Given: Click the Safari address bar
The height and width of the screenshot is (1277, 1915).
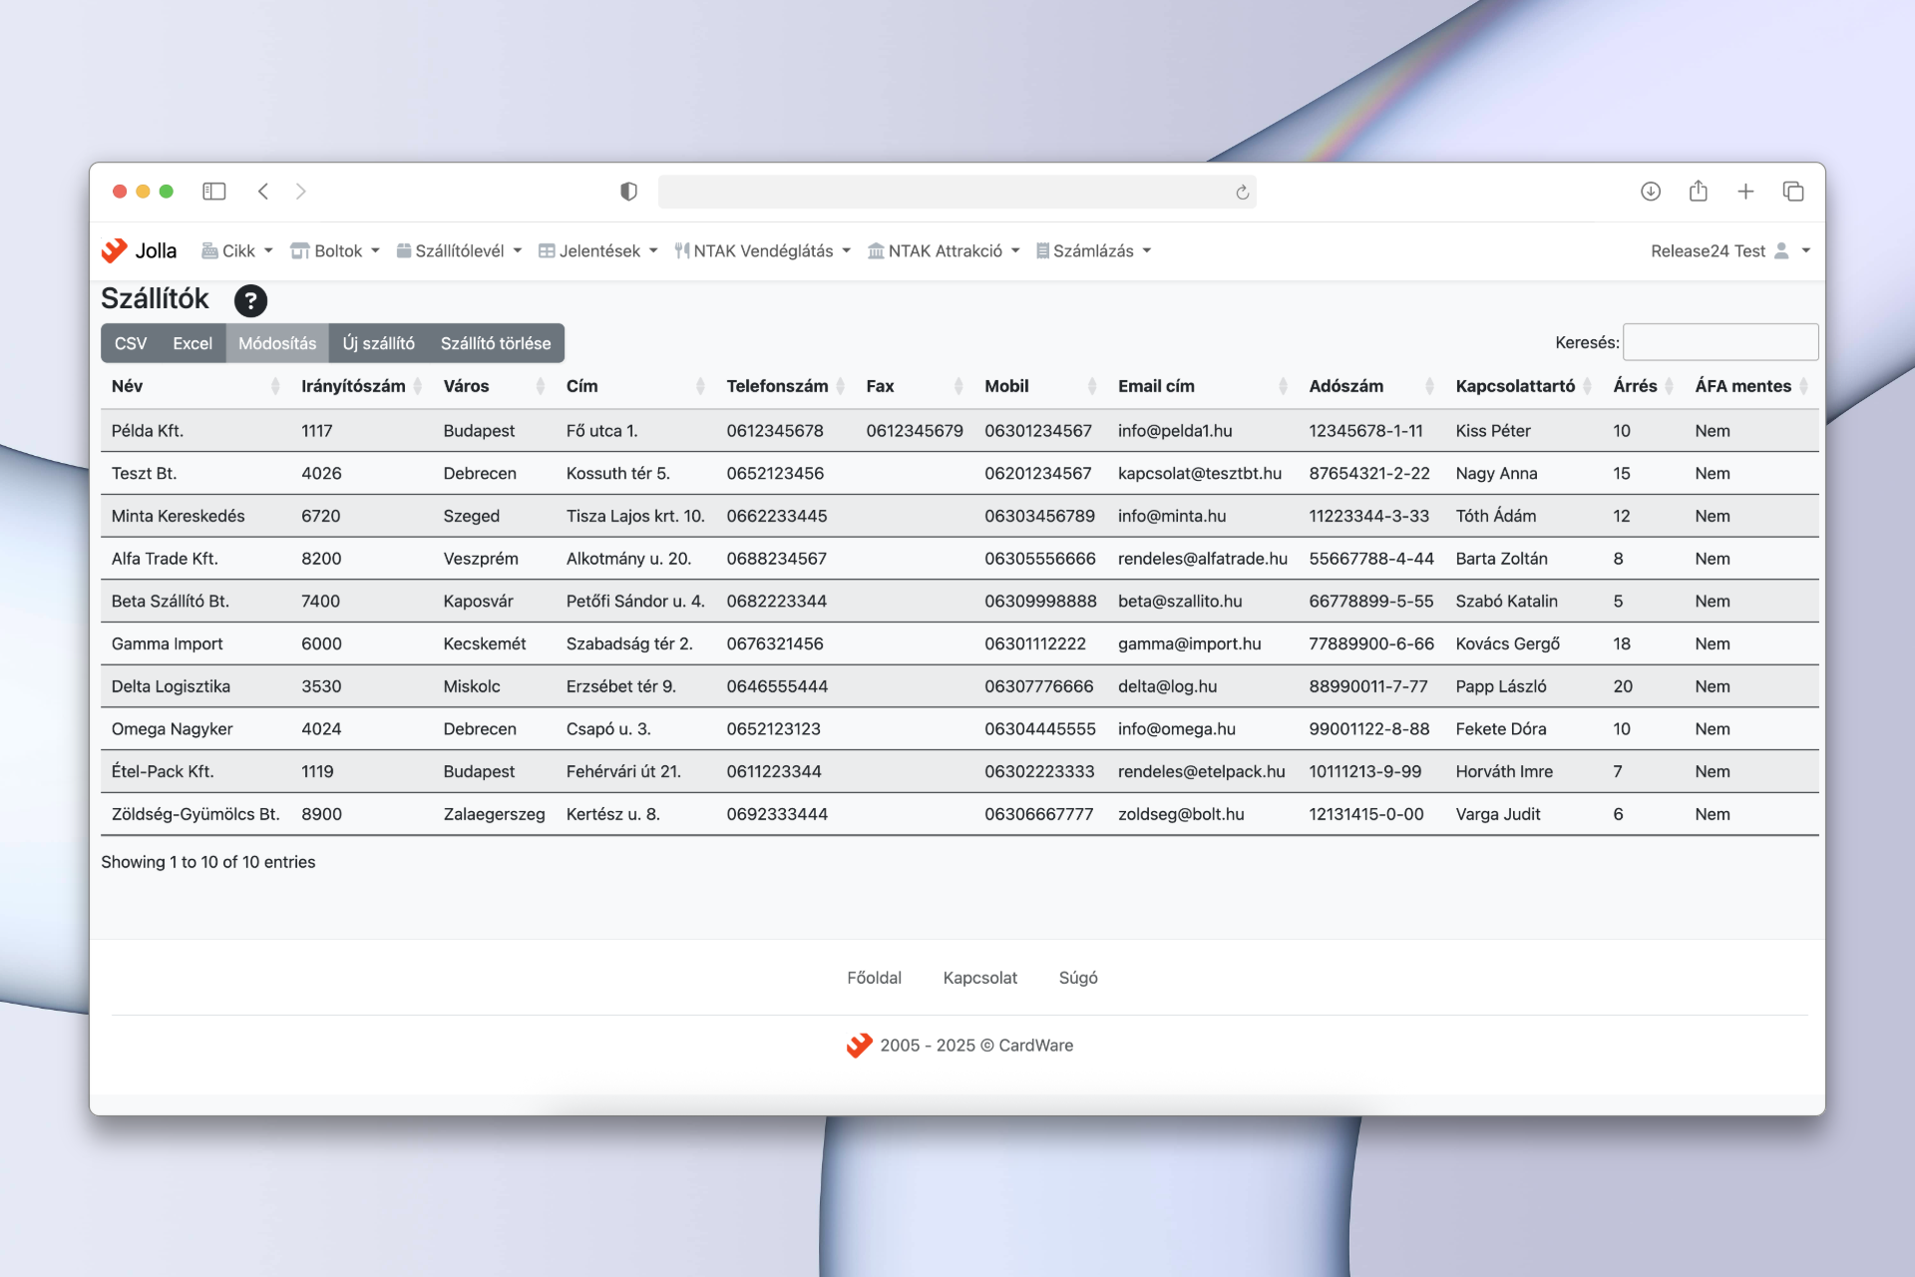Looking at the screenshot, I should coord(957,192).
